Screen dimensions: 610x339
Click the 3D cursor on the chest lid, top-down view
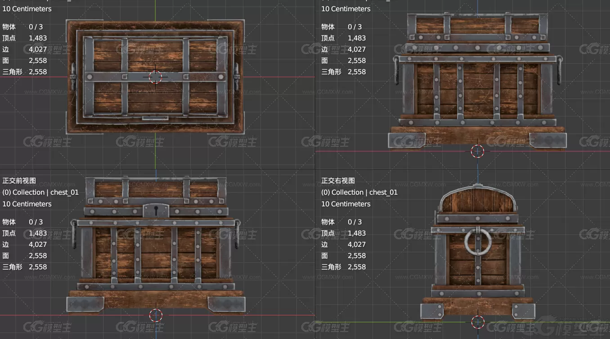pos(156,77)
